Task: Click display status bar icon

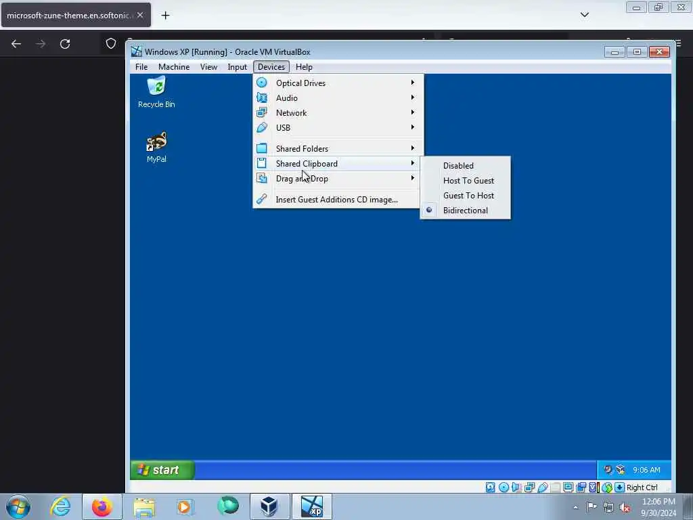Action: tap(568, 487)
